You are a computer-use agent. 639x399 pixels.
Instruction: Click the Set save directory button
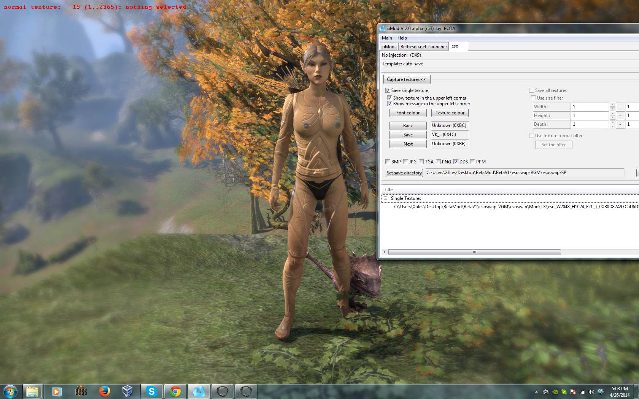coord(404,173)
